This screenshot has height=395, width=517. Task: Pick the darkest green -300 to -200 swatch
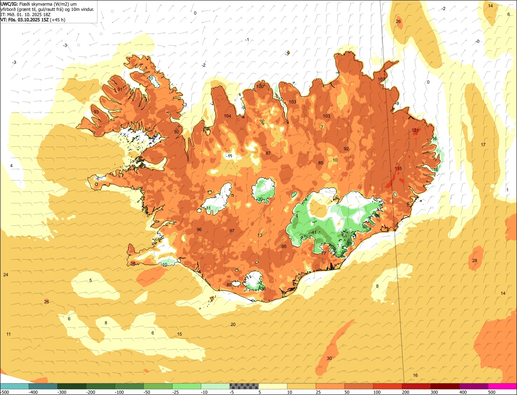coord(71,387)
